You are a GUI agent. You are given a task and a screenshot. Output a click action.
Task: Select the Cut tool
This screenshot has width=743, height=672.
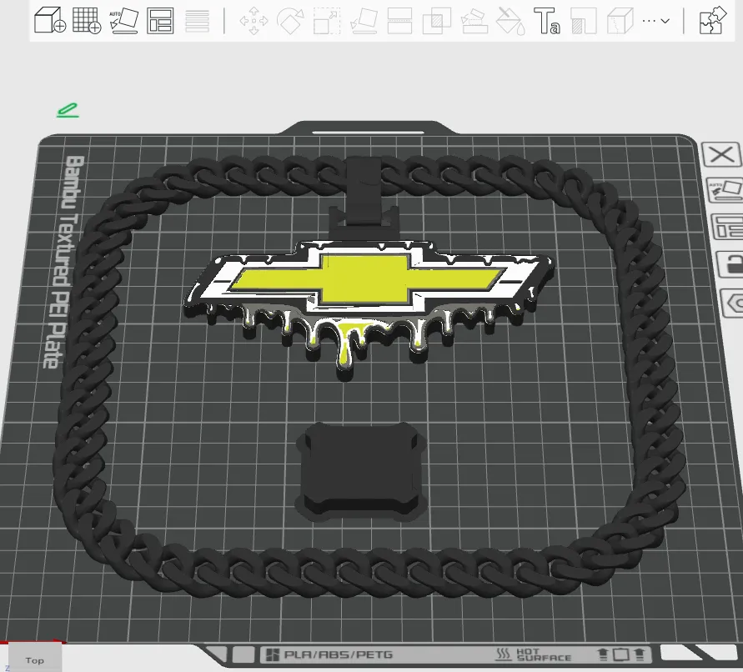(400, 21)
